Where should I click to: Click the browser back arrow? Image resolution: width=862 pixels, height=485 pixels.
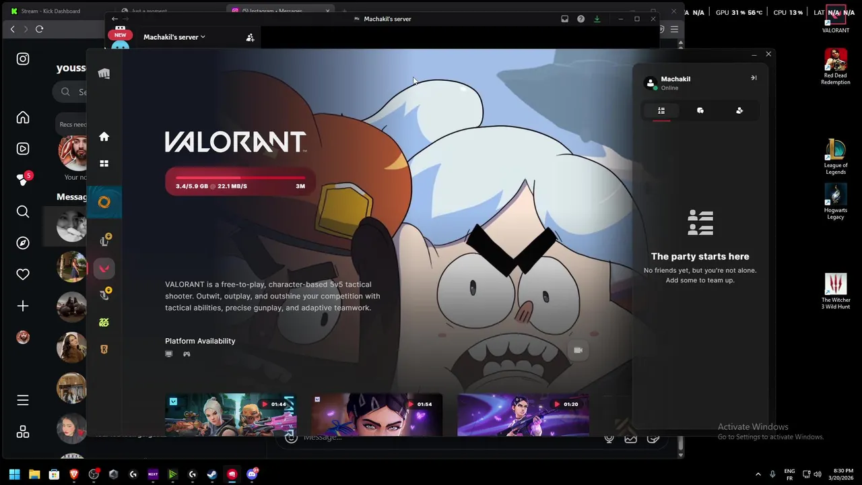click(x=12, y=29)
